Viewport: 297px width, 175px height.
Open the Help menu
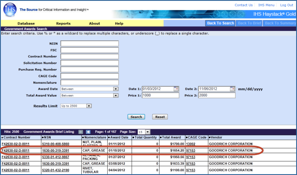119,23
